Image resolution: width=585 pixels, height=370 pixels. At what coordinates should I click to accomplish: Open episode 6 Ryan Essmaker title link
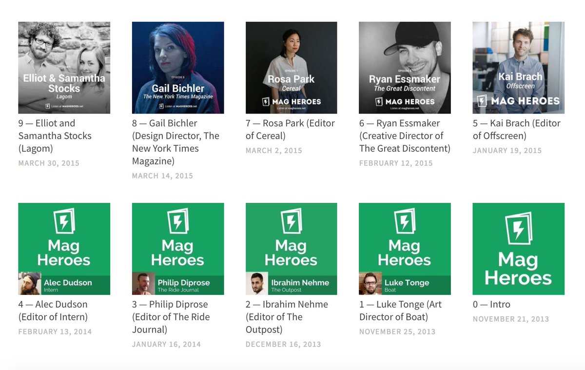(405, 136)
